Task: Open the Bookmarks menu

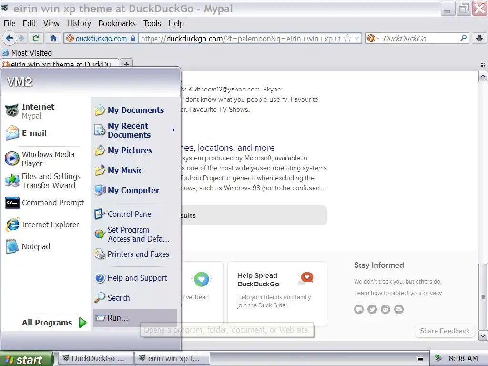Action: pos(117,23)
